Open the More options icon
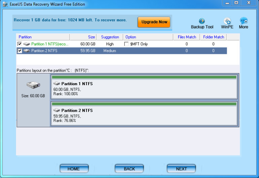Viewport: 259px width, 178px height. click(244, 21)
